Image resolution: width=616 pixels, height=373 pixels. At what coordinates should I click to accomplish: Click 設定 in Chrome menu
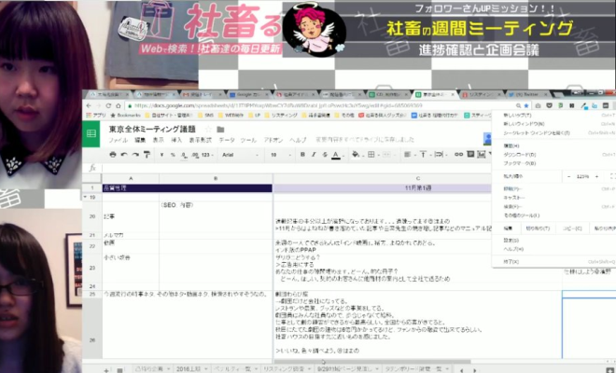[x=510, y=240]
